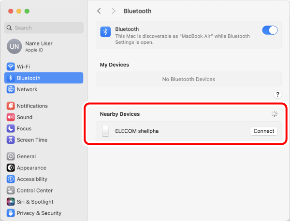Screen dimensions: 290x221
Task: Open Accessibility settings label
Action: click(x=32, y=179)
